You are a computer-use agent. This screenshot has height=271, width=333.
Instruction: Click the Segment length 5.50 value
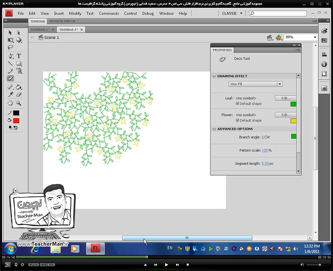point(265,163)
